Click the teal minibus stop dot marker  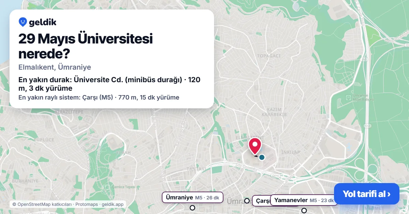(x=262, y=157)
